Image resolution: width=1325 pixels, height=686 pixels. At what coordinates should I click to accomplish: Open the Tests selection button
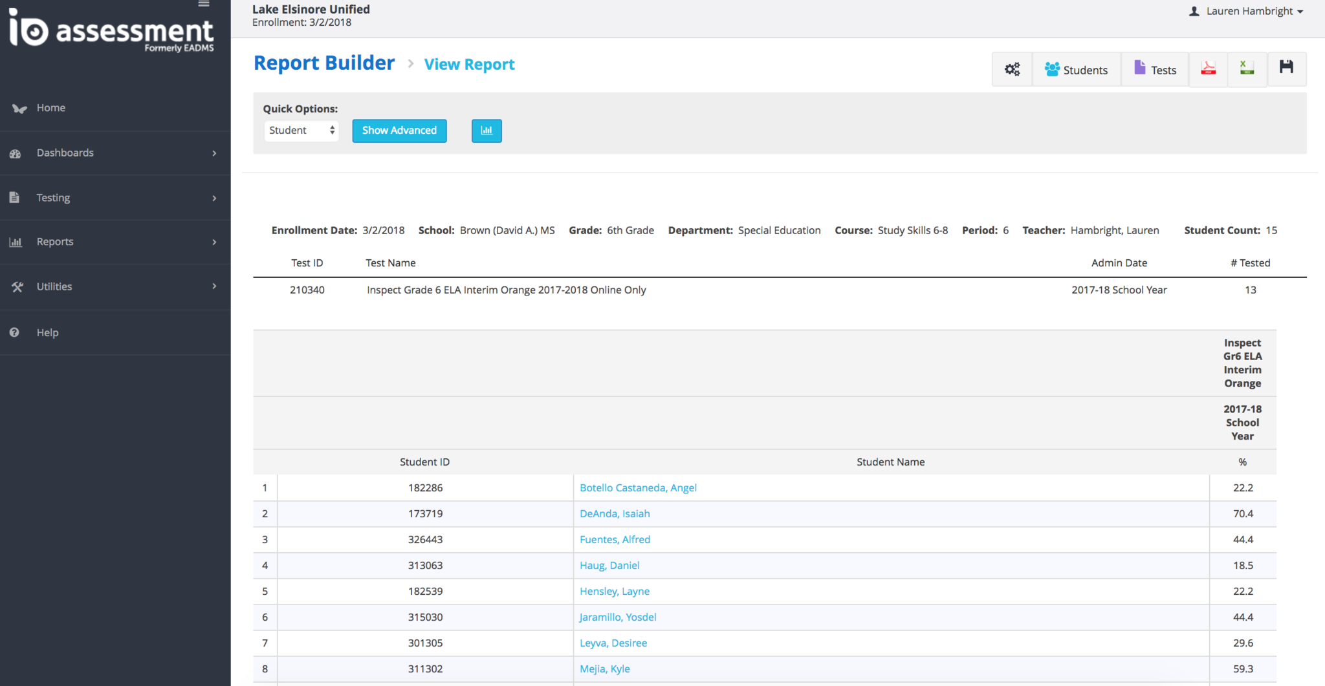1155,70
